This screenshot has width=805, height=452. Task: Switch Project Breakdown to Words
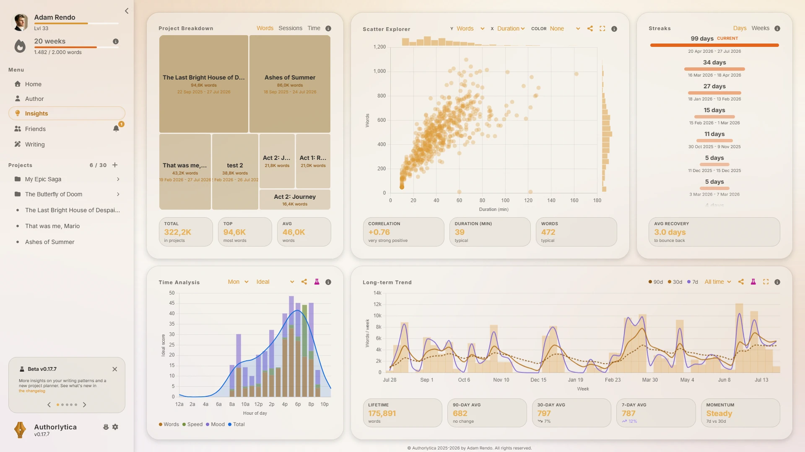coord(265,28)
